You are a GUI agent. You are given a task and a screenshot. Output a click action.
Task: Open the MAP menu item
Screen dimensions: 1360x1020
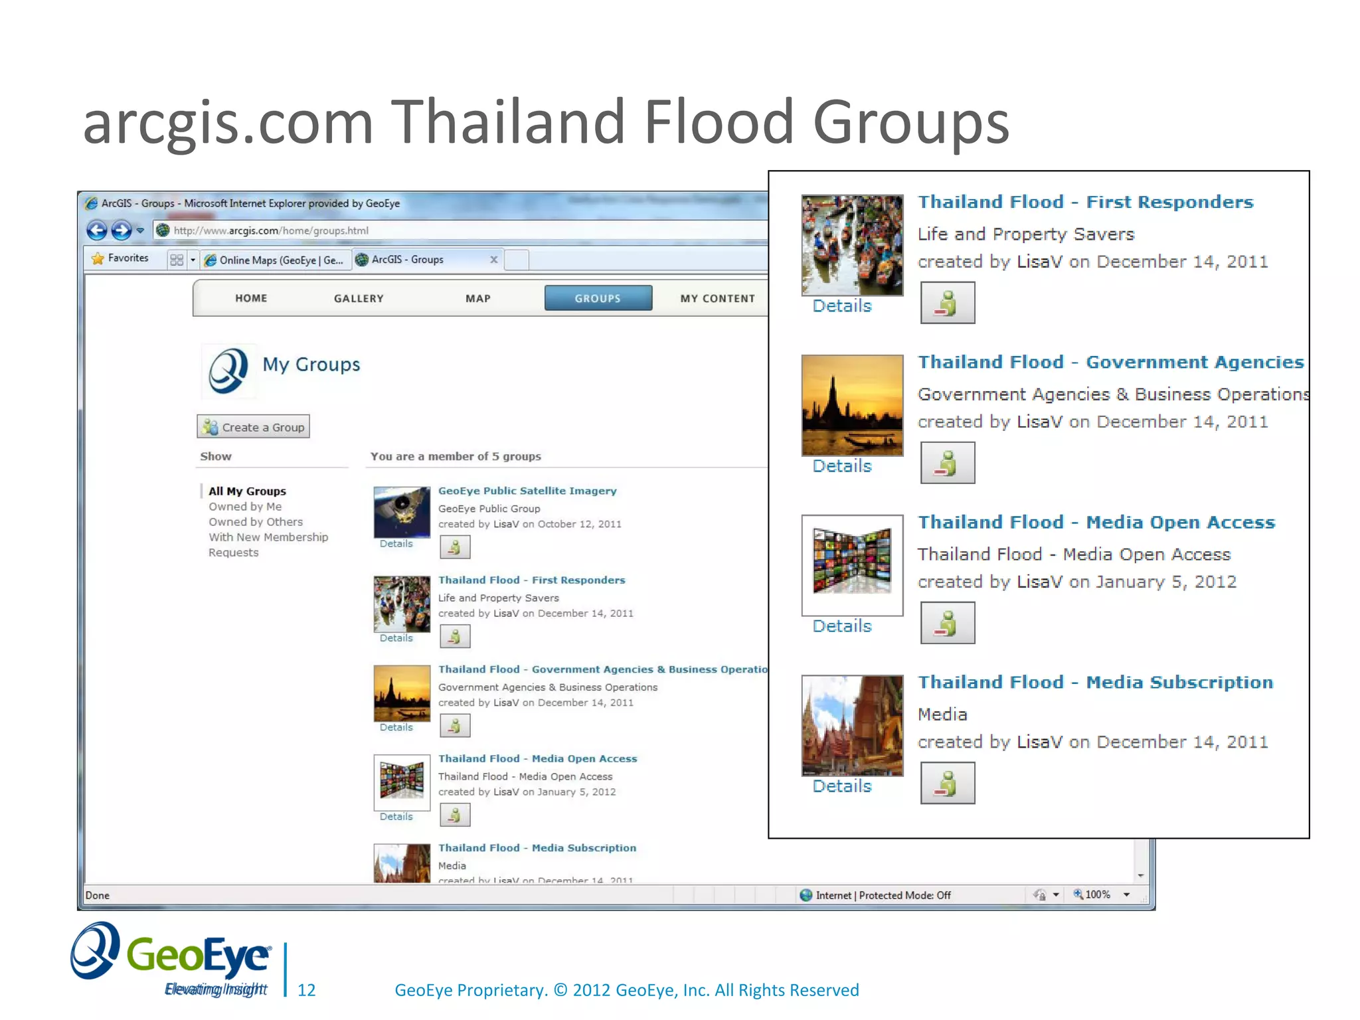pos(478,298)
